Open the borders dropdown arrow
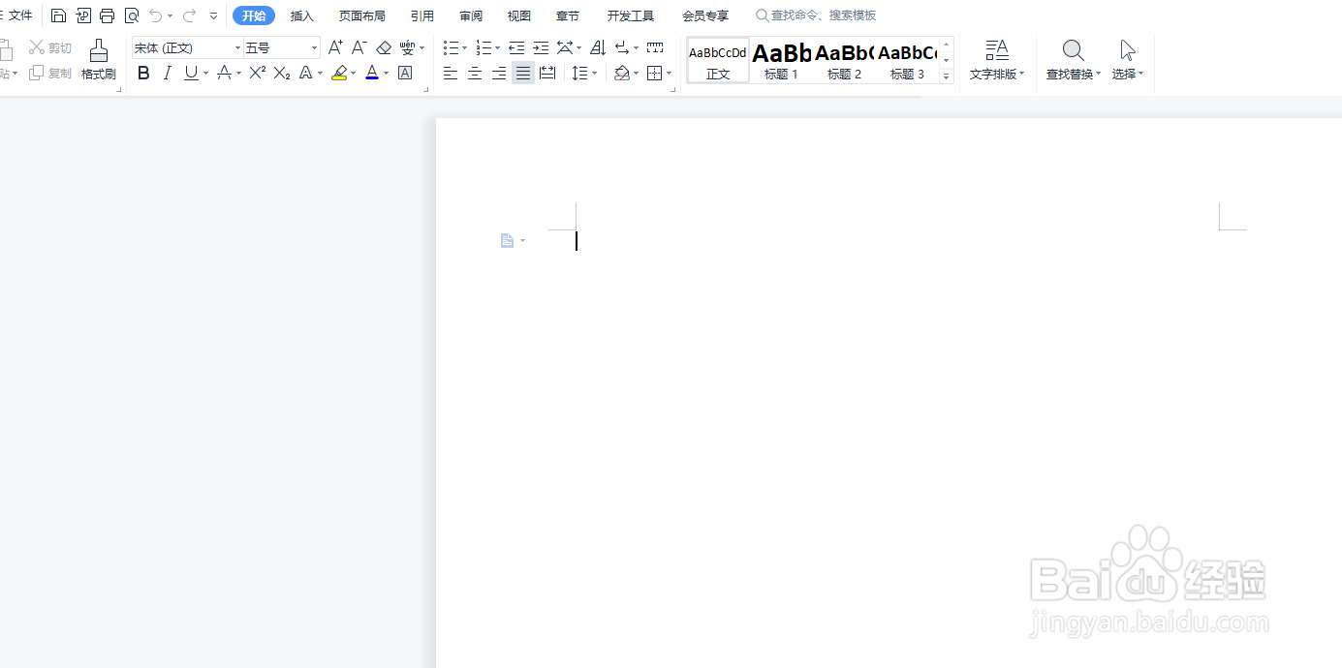 (x=669, y=74)
